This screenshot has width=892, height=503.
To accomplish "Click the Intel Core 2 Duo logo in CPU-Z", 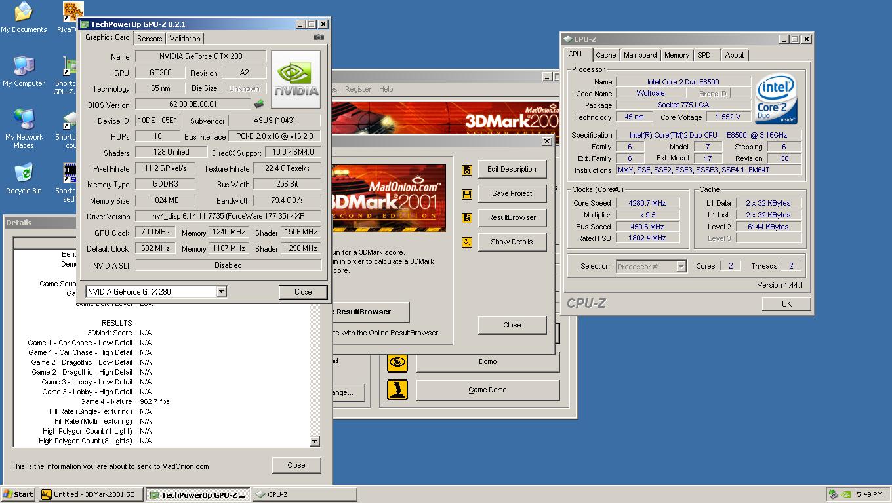I will pos(777,99).
